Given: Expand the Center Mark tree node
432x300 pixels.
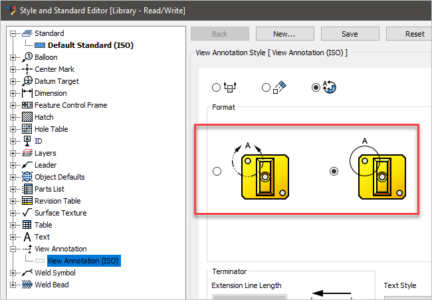Looking at the screenshot, I should pos(13,69).
